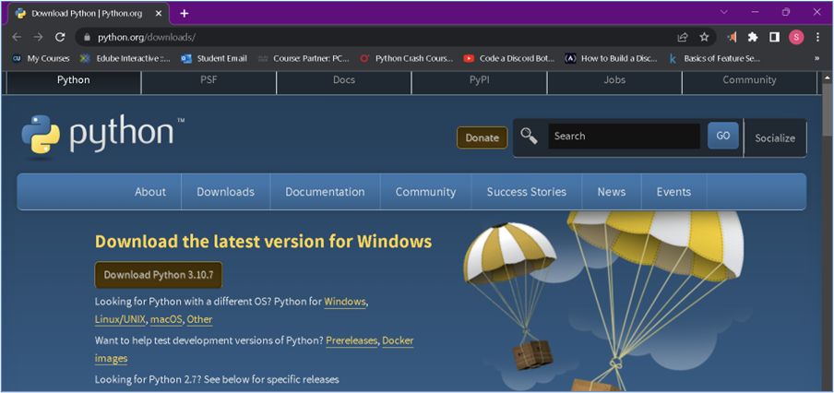
Task: Follow the Other link
Action: 199,319
